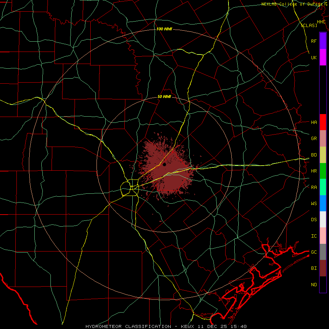Viewport: 329px width, 329px height.
Task: Click the '[CLAS]' units label
Action: click(309, 25)
